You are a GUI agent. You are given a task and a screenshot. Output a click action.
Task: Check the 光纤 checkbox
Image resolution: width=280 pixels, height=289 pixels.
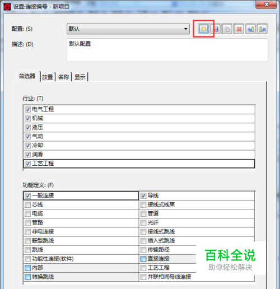pyautogui.click(x=143, y=223)
